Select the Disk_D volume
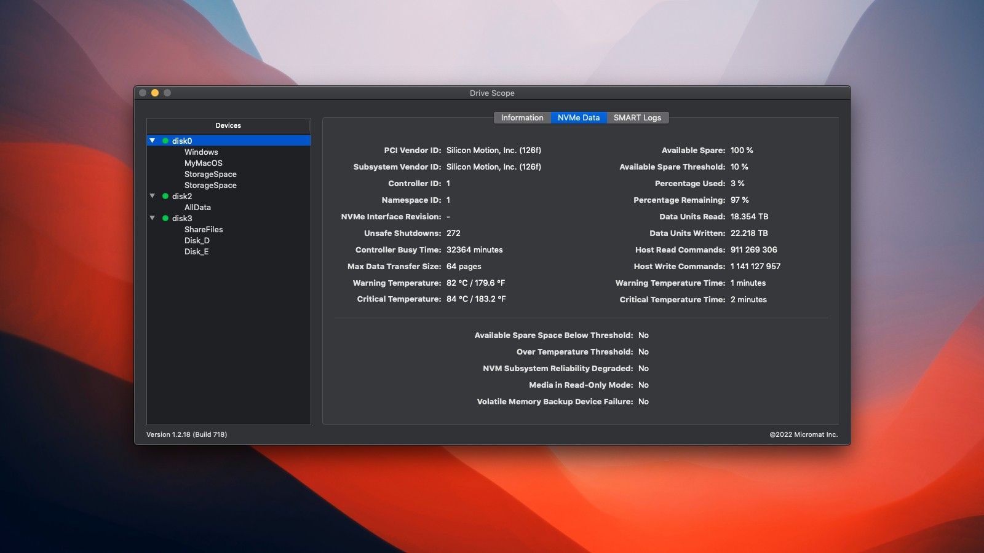 [x=198, y=240]
